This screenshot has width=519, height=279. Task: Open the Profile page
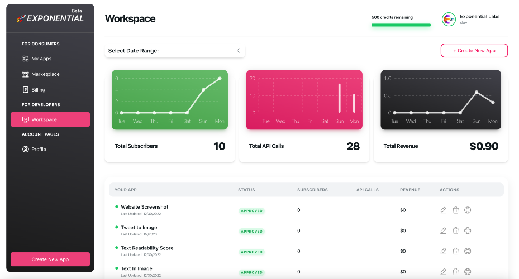[39, 149]
